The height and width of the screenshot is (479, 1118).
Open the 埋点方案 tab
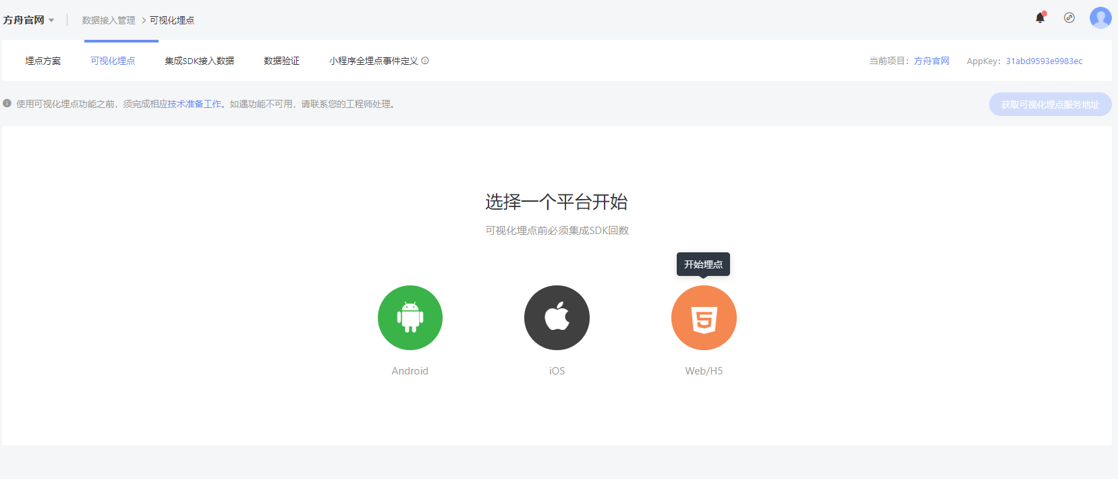[x=43, y=61]
